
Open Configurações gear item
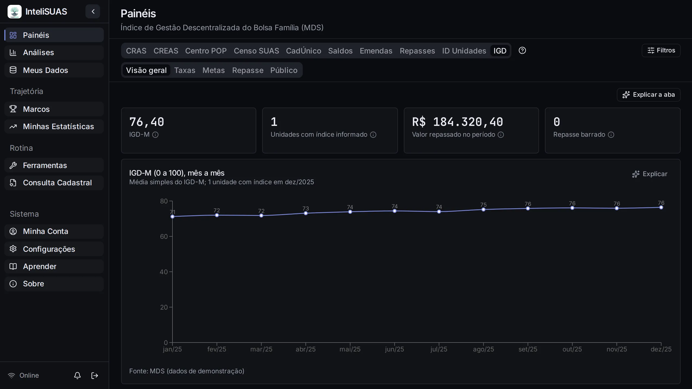[54, 249]
